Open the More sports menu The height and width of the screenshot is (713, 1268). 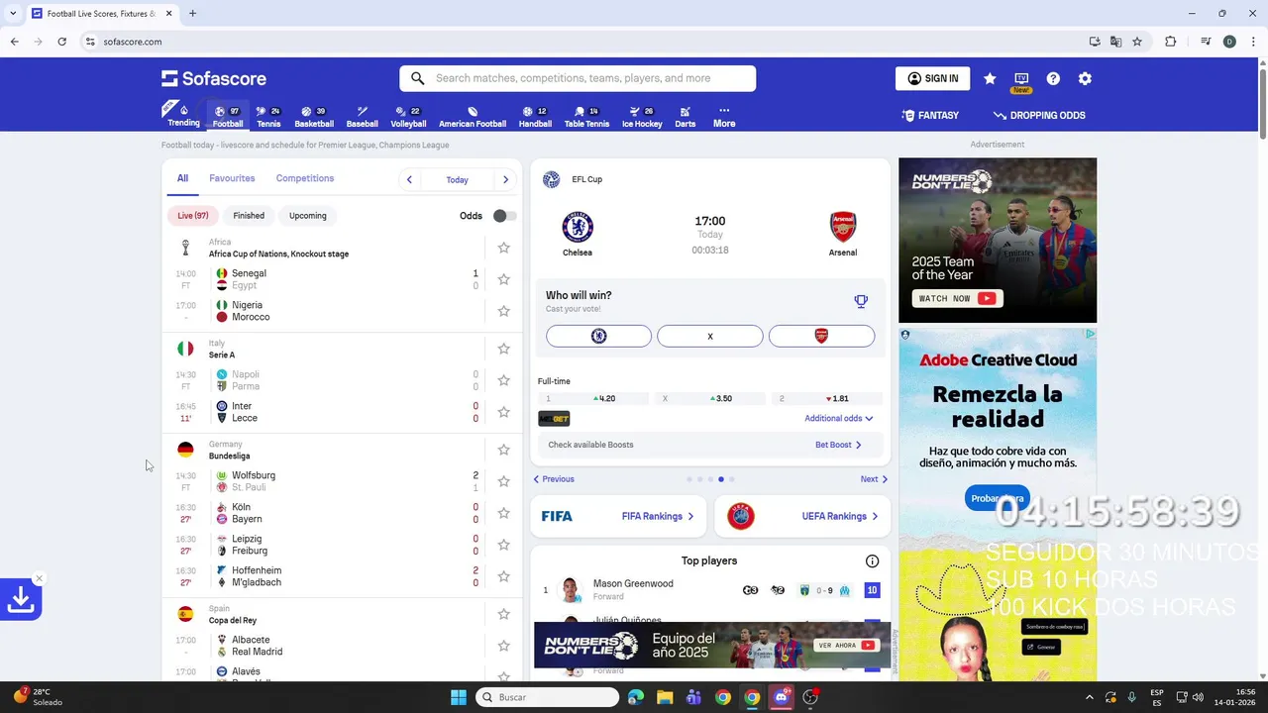pyautogui.click(x=724, y=117)
